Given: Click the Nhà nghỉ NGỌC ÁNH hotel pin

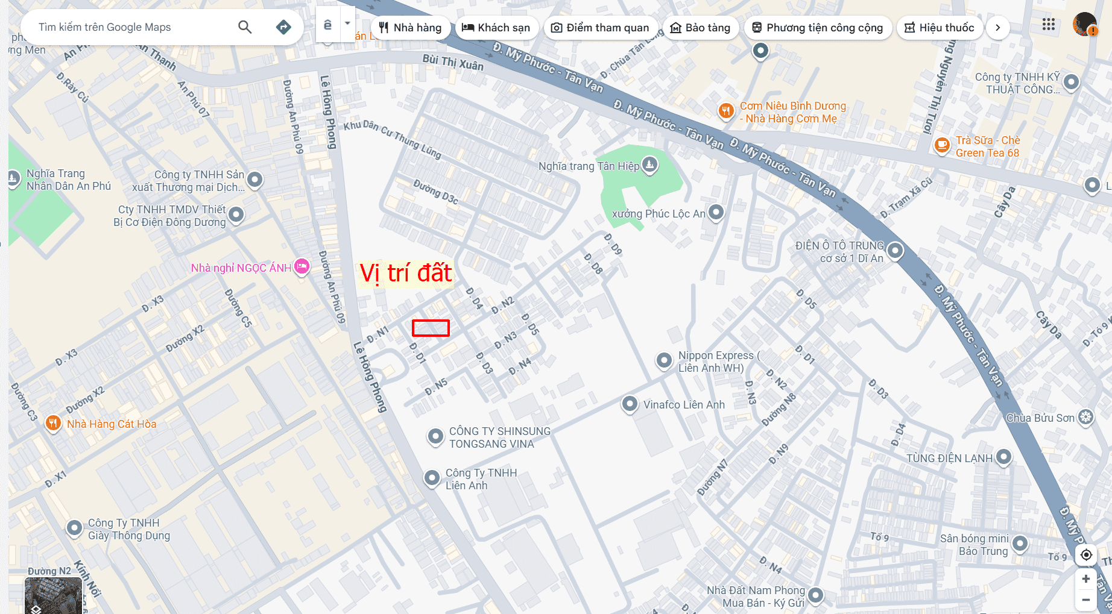Looking at the screenshot, I should tap(302, 266).
